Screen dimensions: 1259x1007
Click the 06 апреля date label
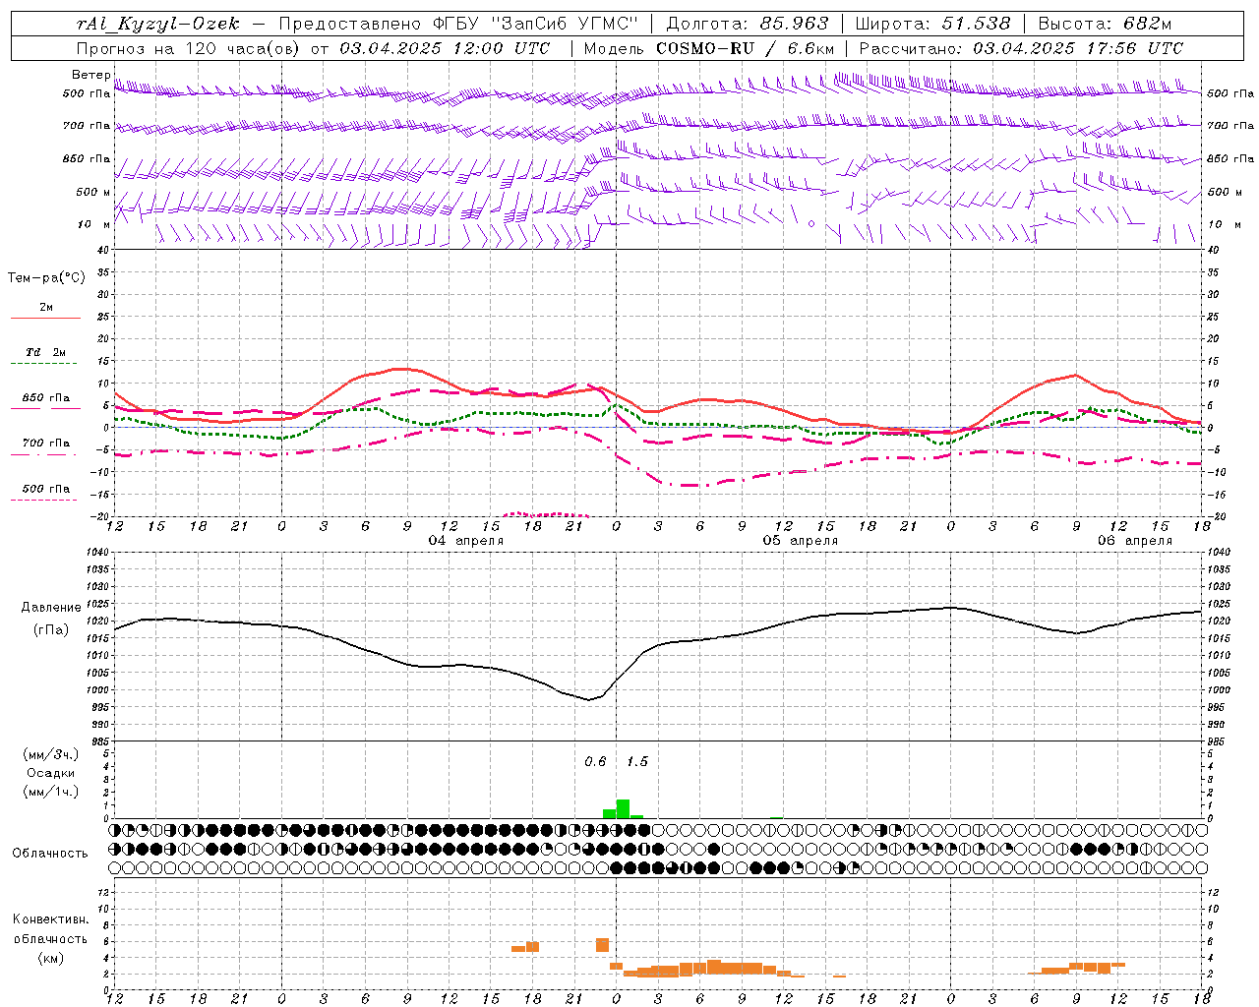pos(1135,541)
